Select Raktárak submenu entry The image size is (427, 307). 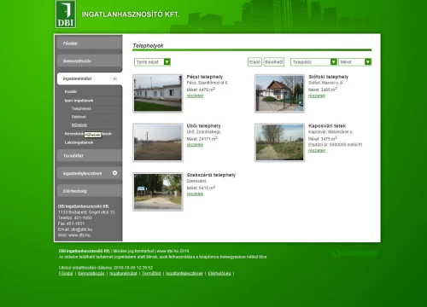[79, 117]
